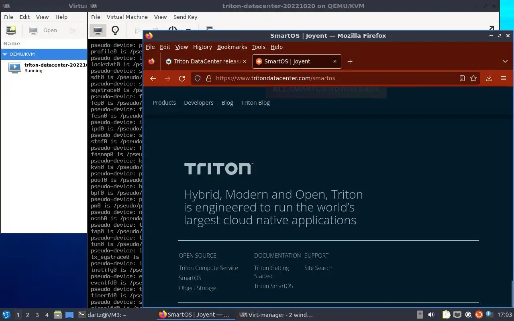
Task: Open the Object Storage footer link
Action: coord(198,288)
